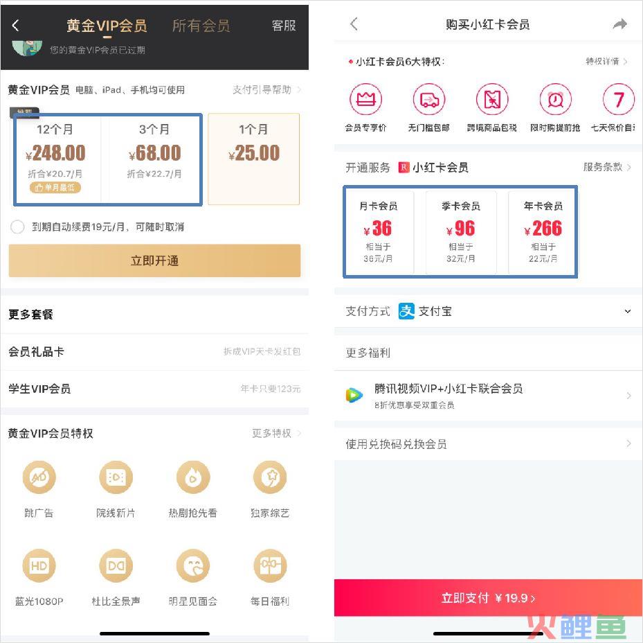Expand 使用兑换码兑换会员 row
Screen dimensions: 643x643
[x=488, y=444]
